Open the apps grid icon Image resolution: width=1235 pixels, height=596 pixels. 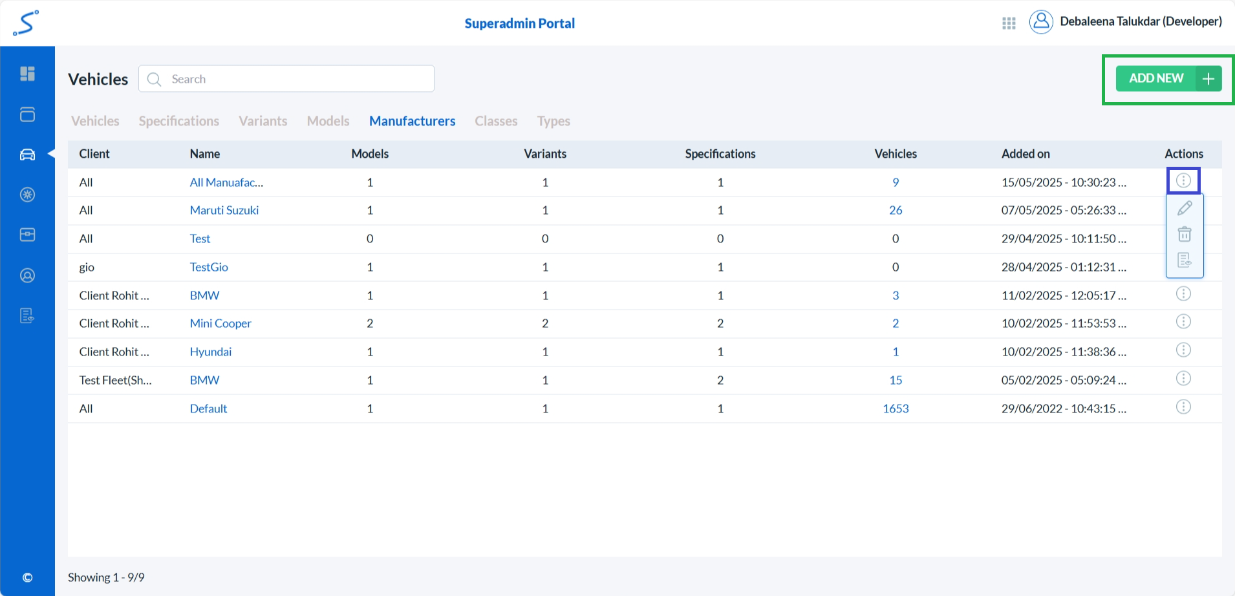(1009, 23)
